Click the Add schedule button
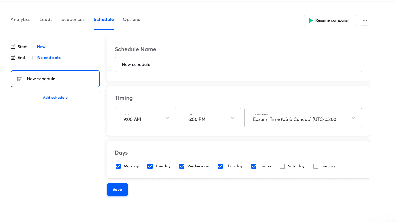This screenshot has width=395, height=222. pyautogui.click(x=55, y=98)
